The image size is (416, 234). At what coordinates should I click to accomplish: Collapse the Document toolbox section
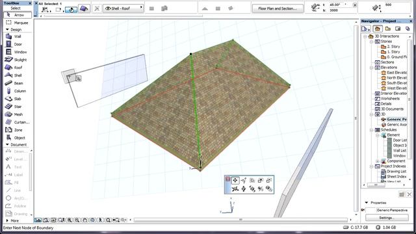point(7,144)
